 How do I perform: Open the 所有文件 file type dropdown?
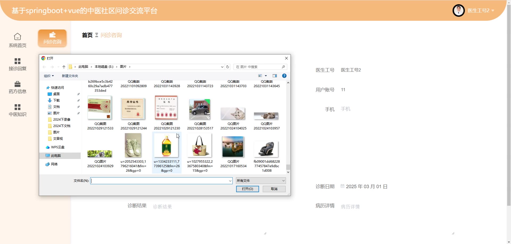click(x=261, y=181)
